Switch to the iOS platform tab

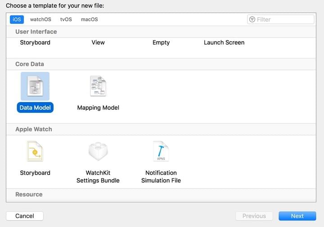17,19
